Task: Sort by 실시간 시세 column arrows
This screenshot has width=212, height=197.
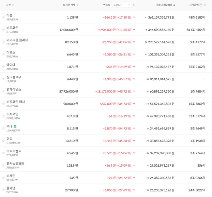Action: click(78, 5)
